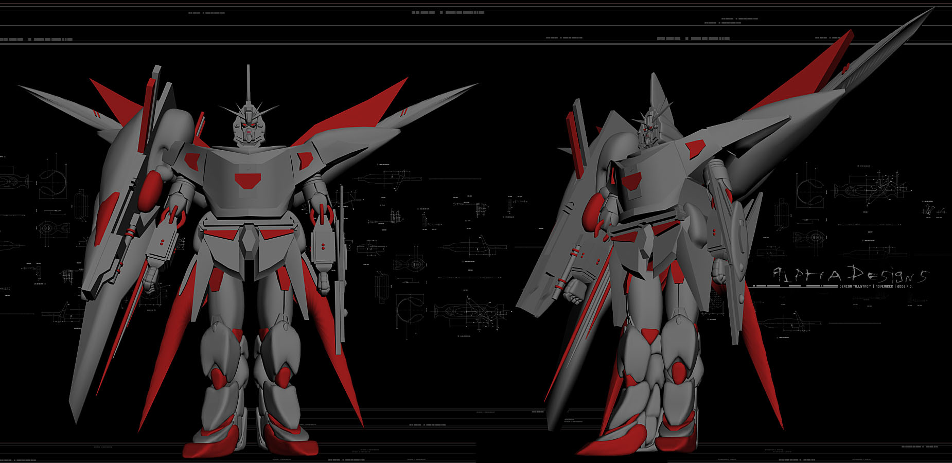Click the 'Alpha Designs' handwritten title
The width and height of the screenshot is (952, 463).
[x=851, y=274]
